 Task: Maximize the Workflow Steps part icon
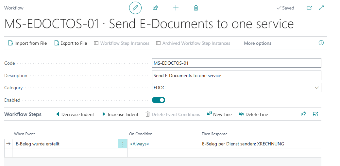[x=315, y=114]
